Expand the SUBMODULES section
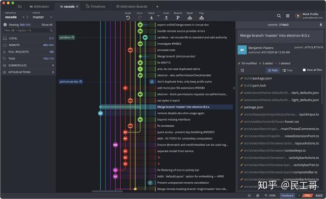 pos(29,65)
